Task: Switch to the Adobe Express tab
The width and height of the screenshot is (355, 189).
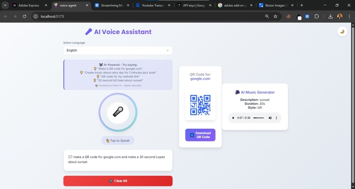Action: pyautogui.click(x=29, y=5)
